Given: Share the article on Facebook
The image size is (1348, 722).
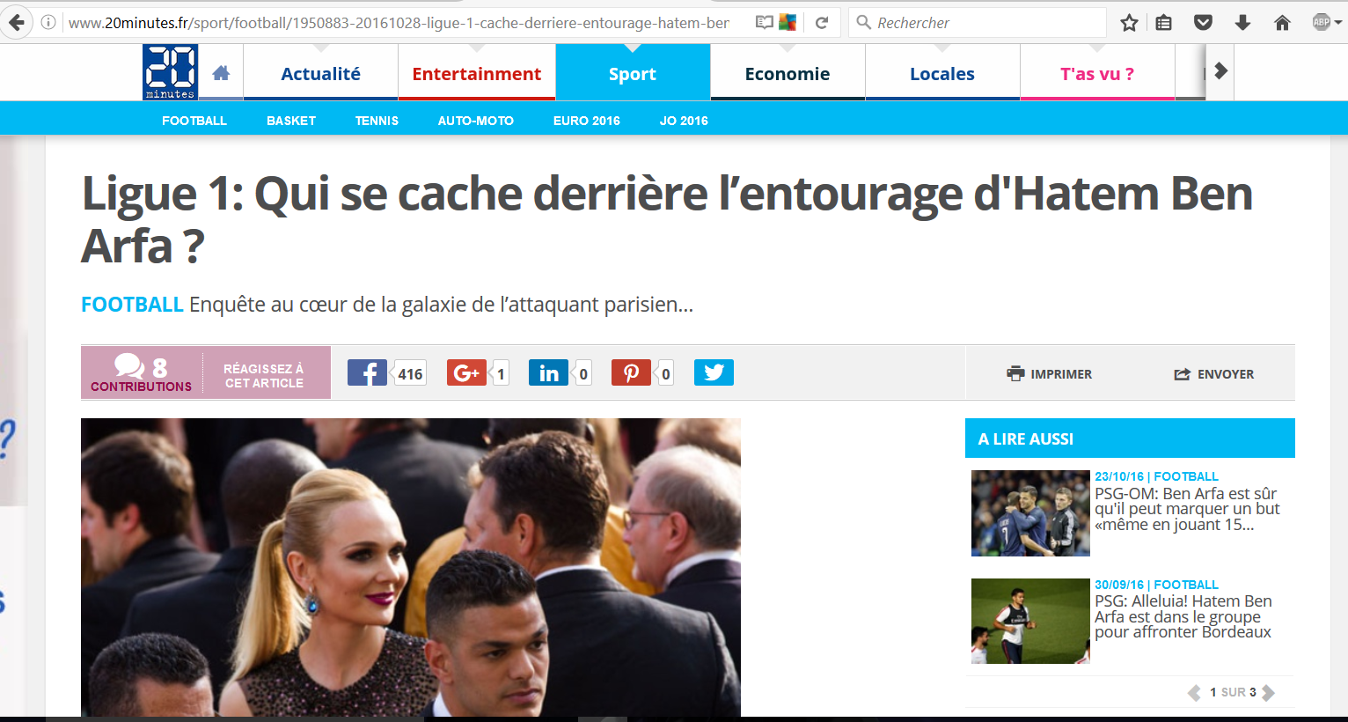Looking at the screenshot, I should click(367, 373).
